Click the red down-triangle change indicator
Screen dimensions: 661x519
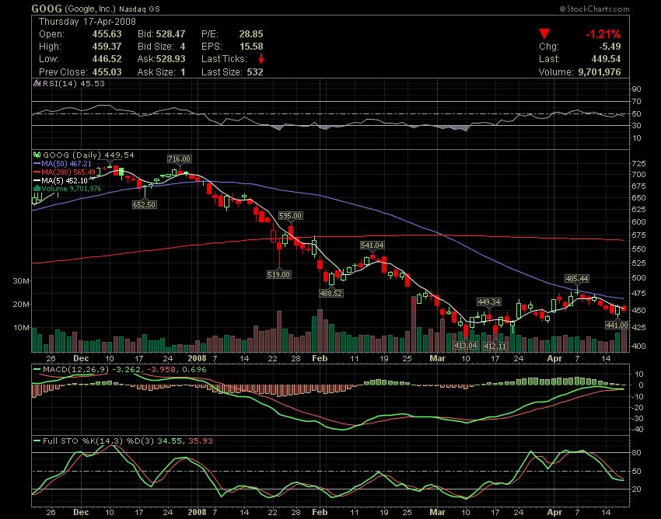(x=544, y=33)
